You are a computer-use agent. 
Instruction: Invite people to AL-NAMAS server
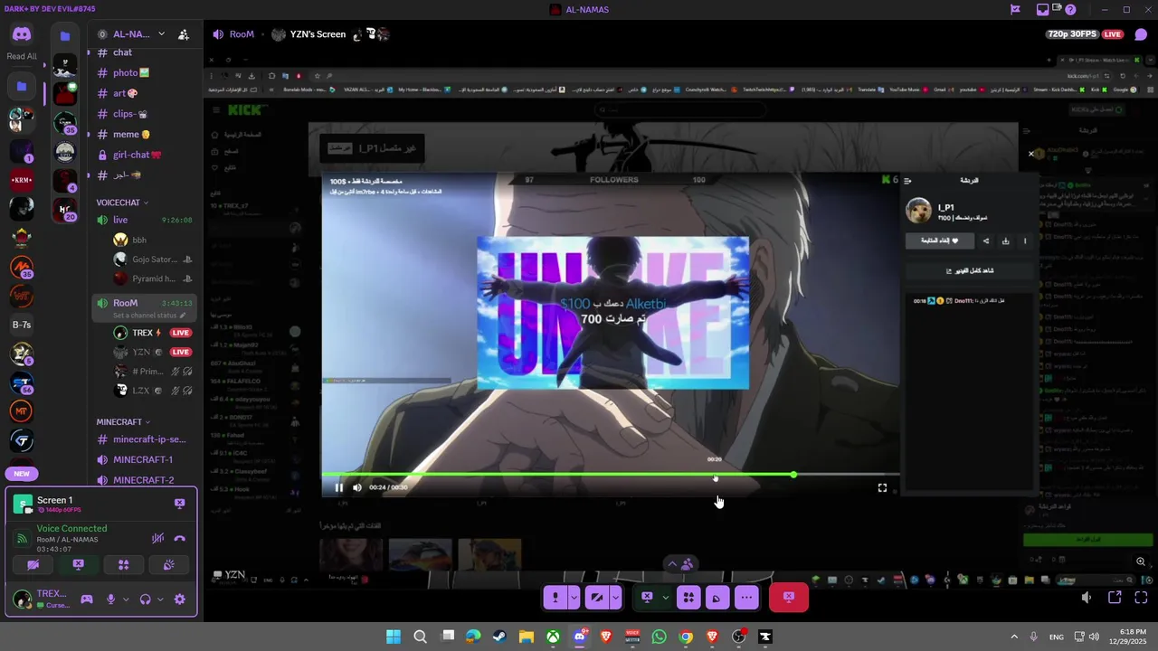(x=184, y=34)
